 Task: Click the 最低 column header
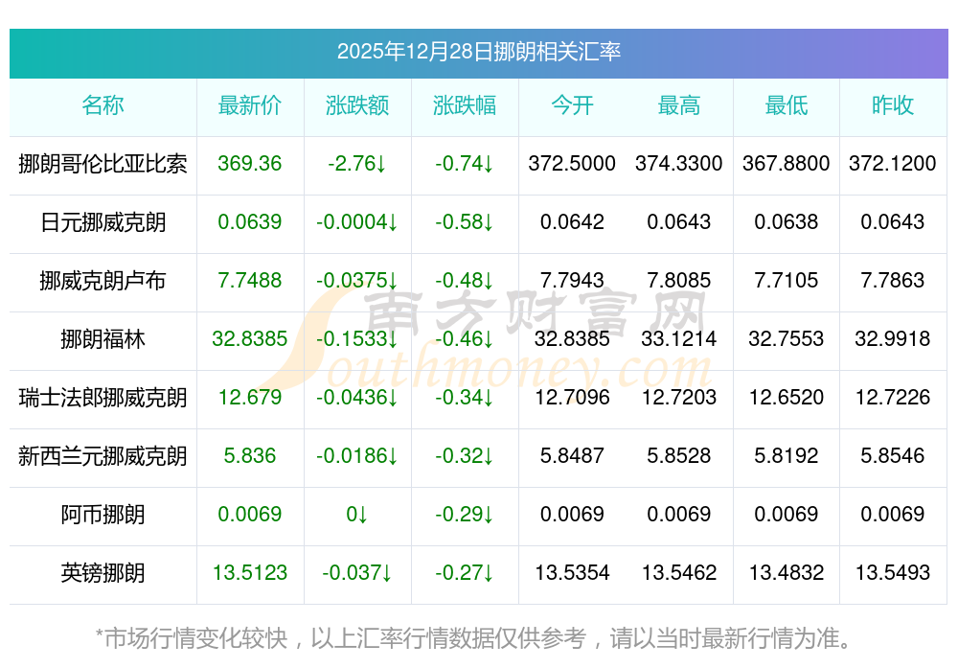click(787, 106)
